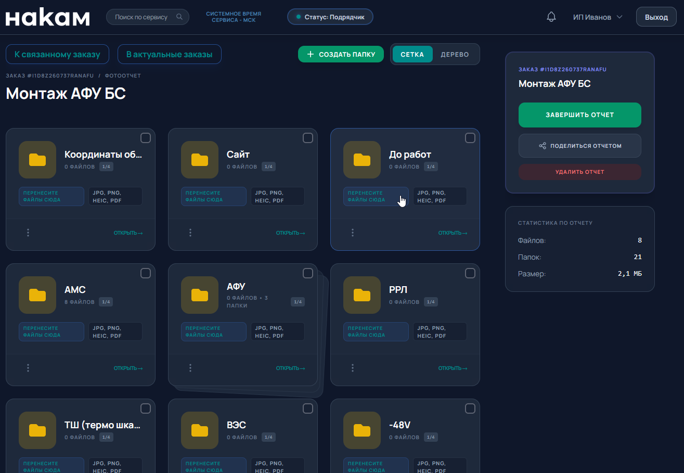Click the file drop zone on Сайт card

214,196
